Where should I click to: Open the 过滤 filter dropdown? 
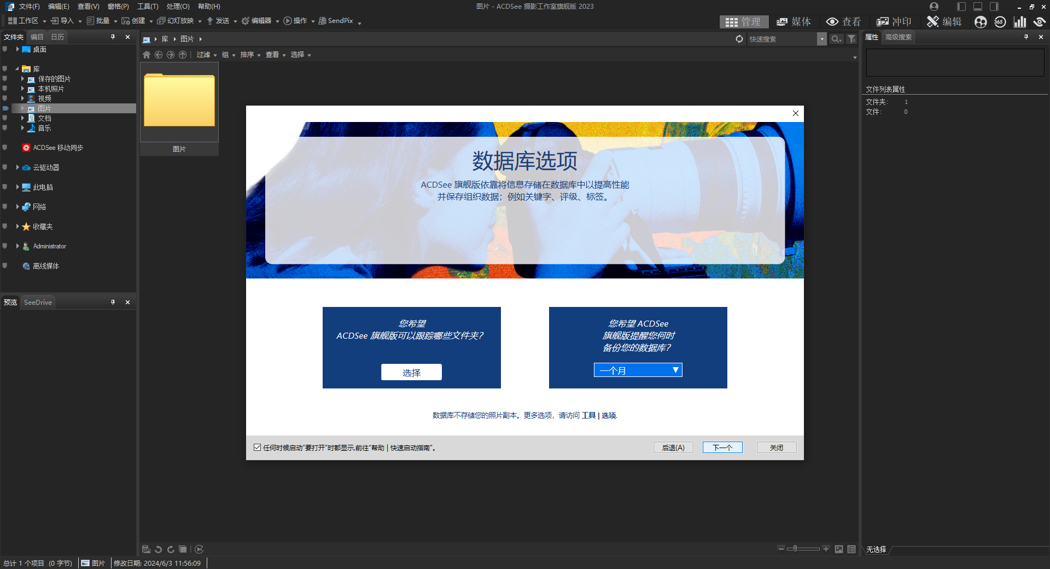click(207, 55)
